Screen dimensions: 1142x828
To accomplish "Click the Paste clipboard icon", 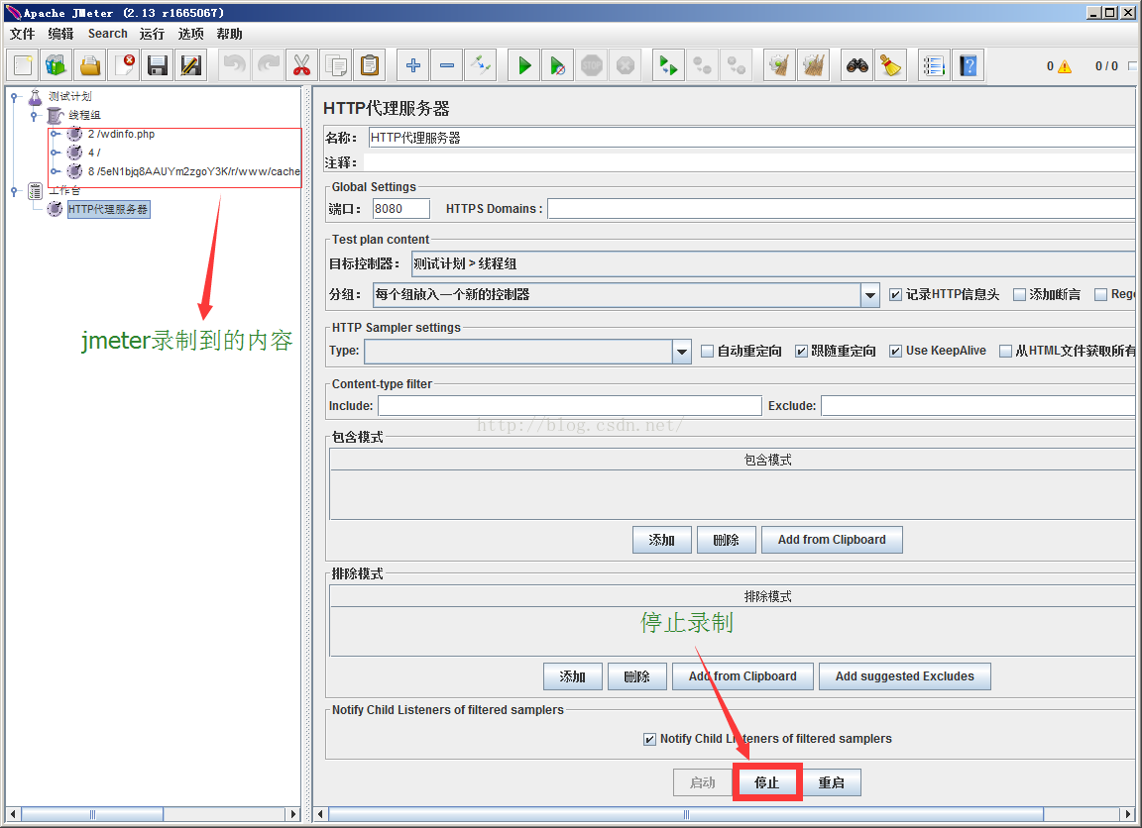I will (369, 65).
